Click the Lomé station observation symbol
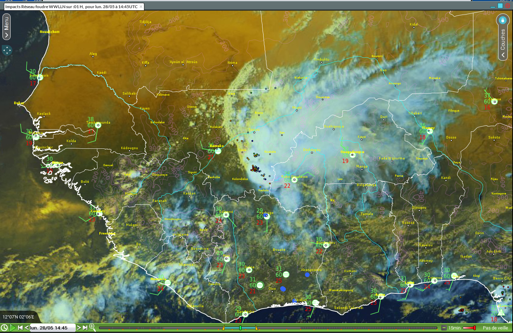The width and height of the screenshot is (513, 333). coord(411,285)
